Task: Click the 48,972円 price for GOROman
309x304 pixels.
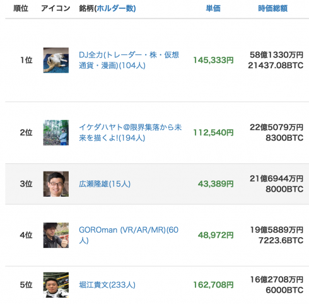Action: (216, 235)
